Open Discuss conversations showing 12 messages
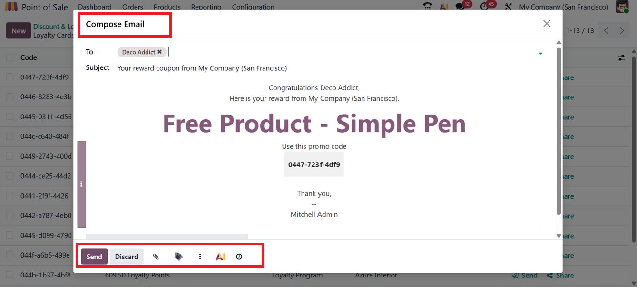This screenshot has height=287, width=637. [x=460, y=6]
